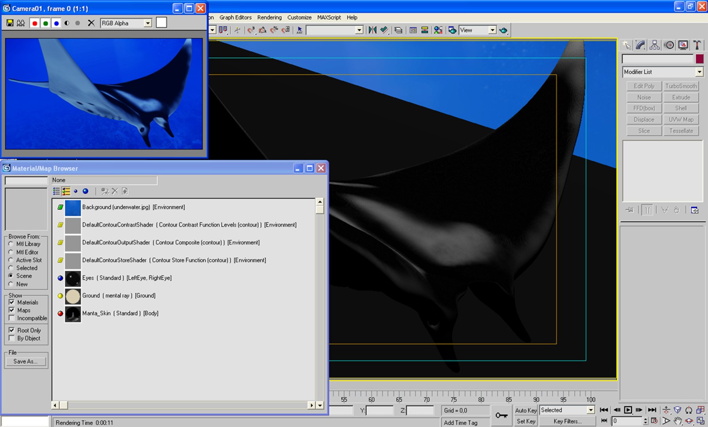This screenshot has height=427, width=708.
Task: Toggle the green channel display
Action: pyautogui.click(x=45, y=23)
